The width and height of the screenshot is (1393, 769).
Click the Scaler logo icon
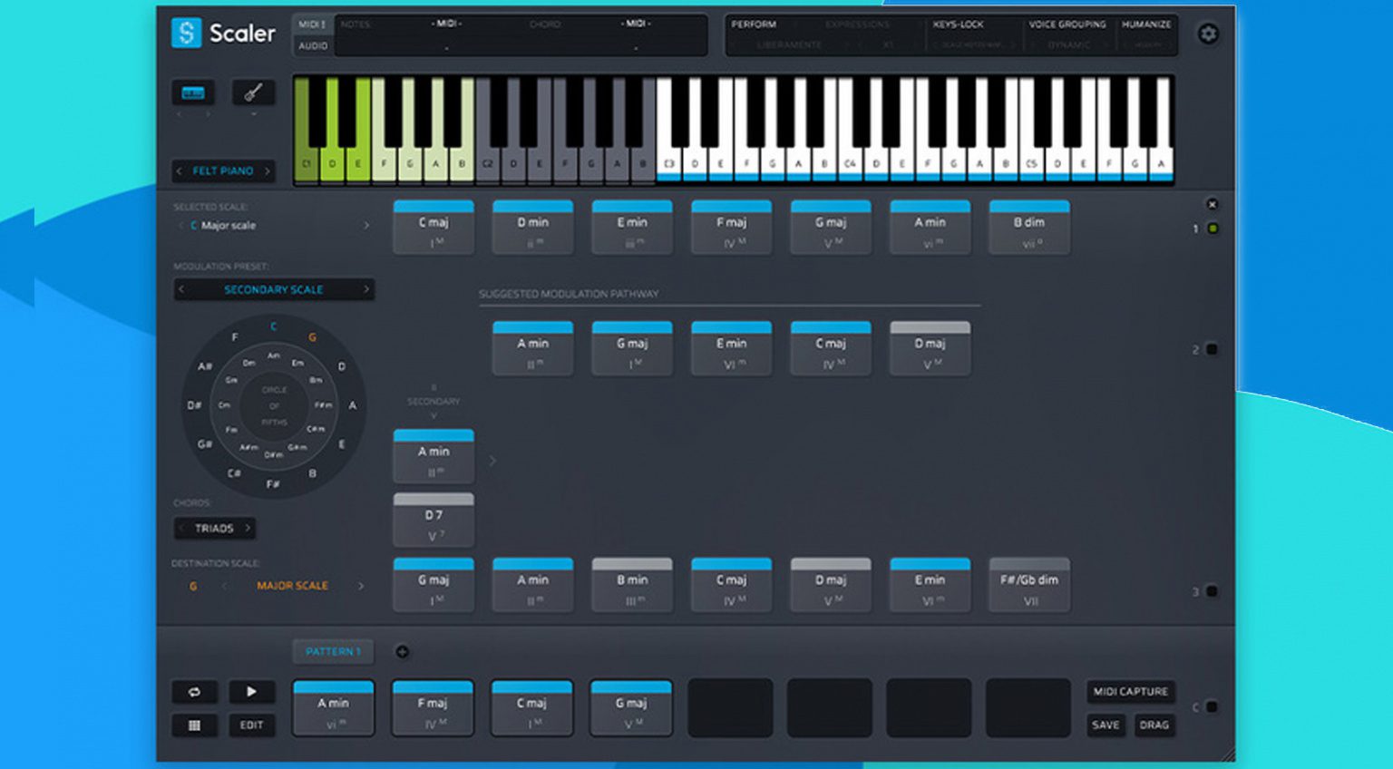pos(187,34)
